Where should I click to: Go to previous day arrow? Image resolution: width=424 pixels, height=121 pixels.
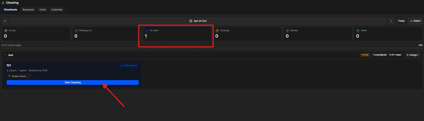[x=5, y=21]
